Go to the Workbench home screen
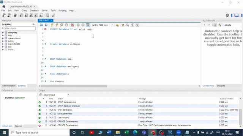 [x=4, y=6]
